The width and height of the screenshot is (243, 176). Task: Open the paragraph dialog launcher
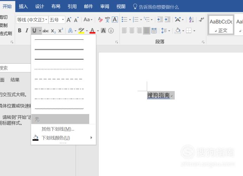(x=203, y=42)
